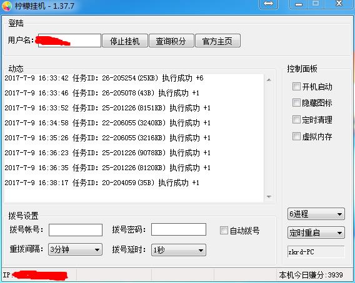Open the 拨号延时 1秒 dropdown
This screenshot has width=355, height=283.
point(179,250)
